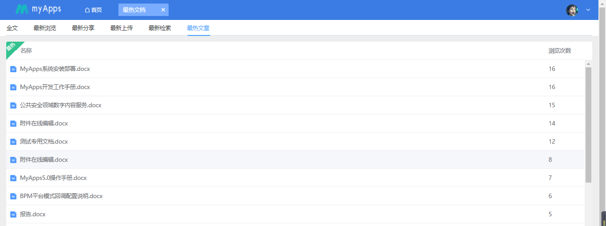Click Word icon for 附件在线编辑.docx with 8 views
The width and height of the screenshot is (606, 226).
point(13,160)
